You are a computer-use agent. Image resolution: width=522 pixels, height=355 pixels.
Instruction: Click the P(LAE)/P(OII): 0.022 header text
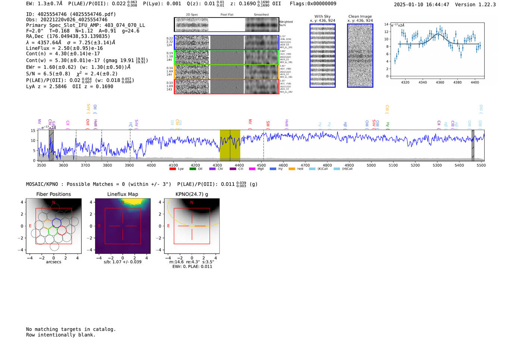[103, 4]
